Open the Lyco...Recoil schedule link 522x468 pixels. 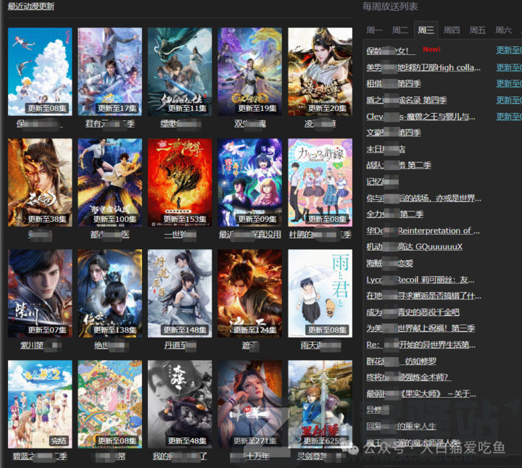click(420, 280)
